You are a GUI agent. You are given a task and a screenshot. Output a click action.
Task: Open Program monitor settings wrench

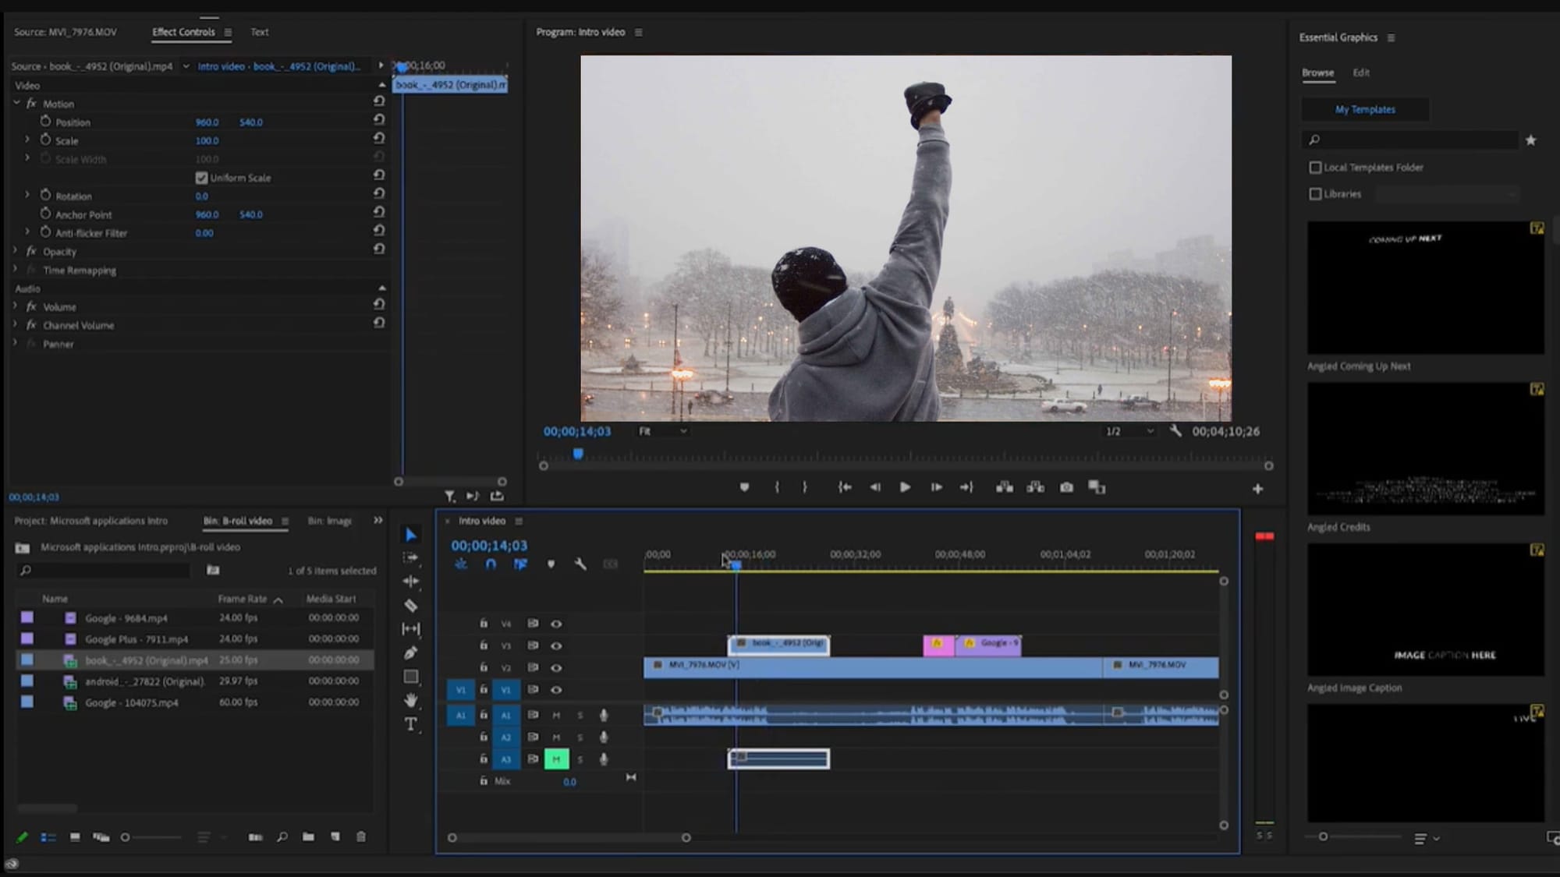point(1175,430)
